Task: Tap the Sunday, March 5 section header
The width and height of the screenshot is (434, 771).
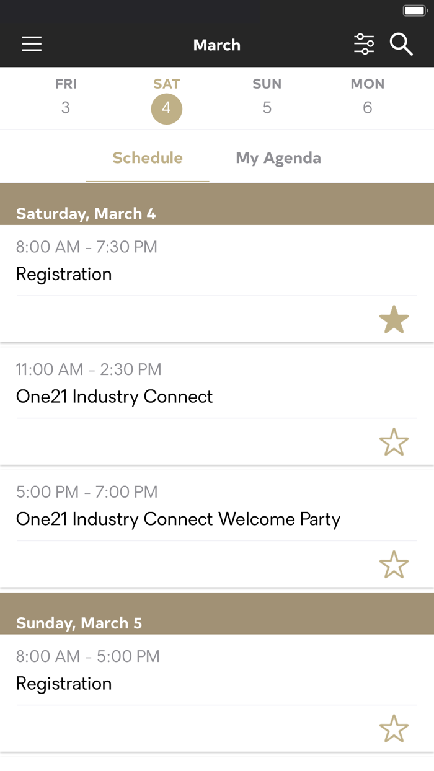Action: [79, 623]
